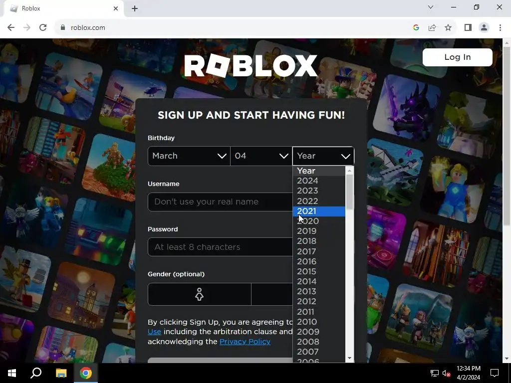Click the address bar URL
The image size is (511, 383).
pos(88,28)
